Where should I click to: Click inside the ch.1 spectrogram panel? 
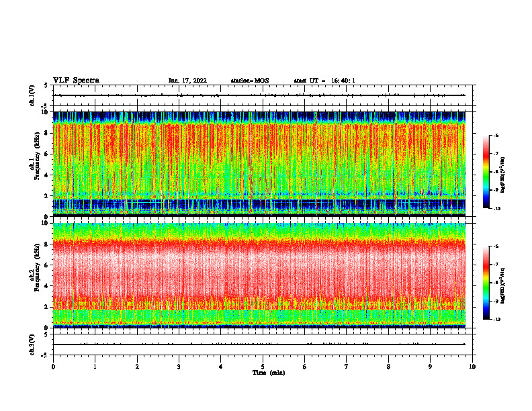259,164
